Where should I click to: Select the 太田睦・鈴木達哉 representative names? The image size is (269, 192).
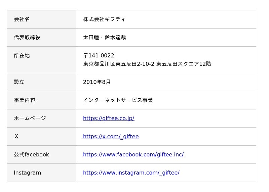coord(105,37)
